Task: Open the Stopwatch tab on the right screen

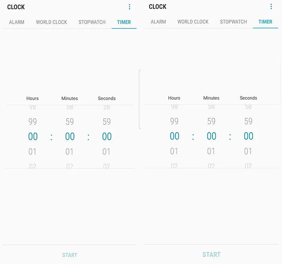Action: click(x=233, y=22)
